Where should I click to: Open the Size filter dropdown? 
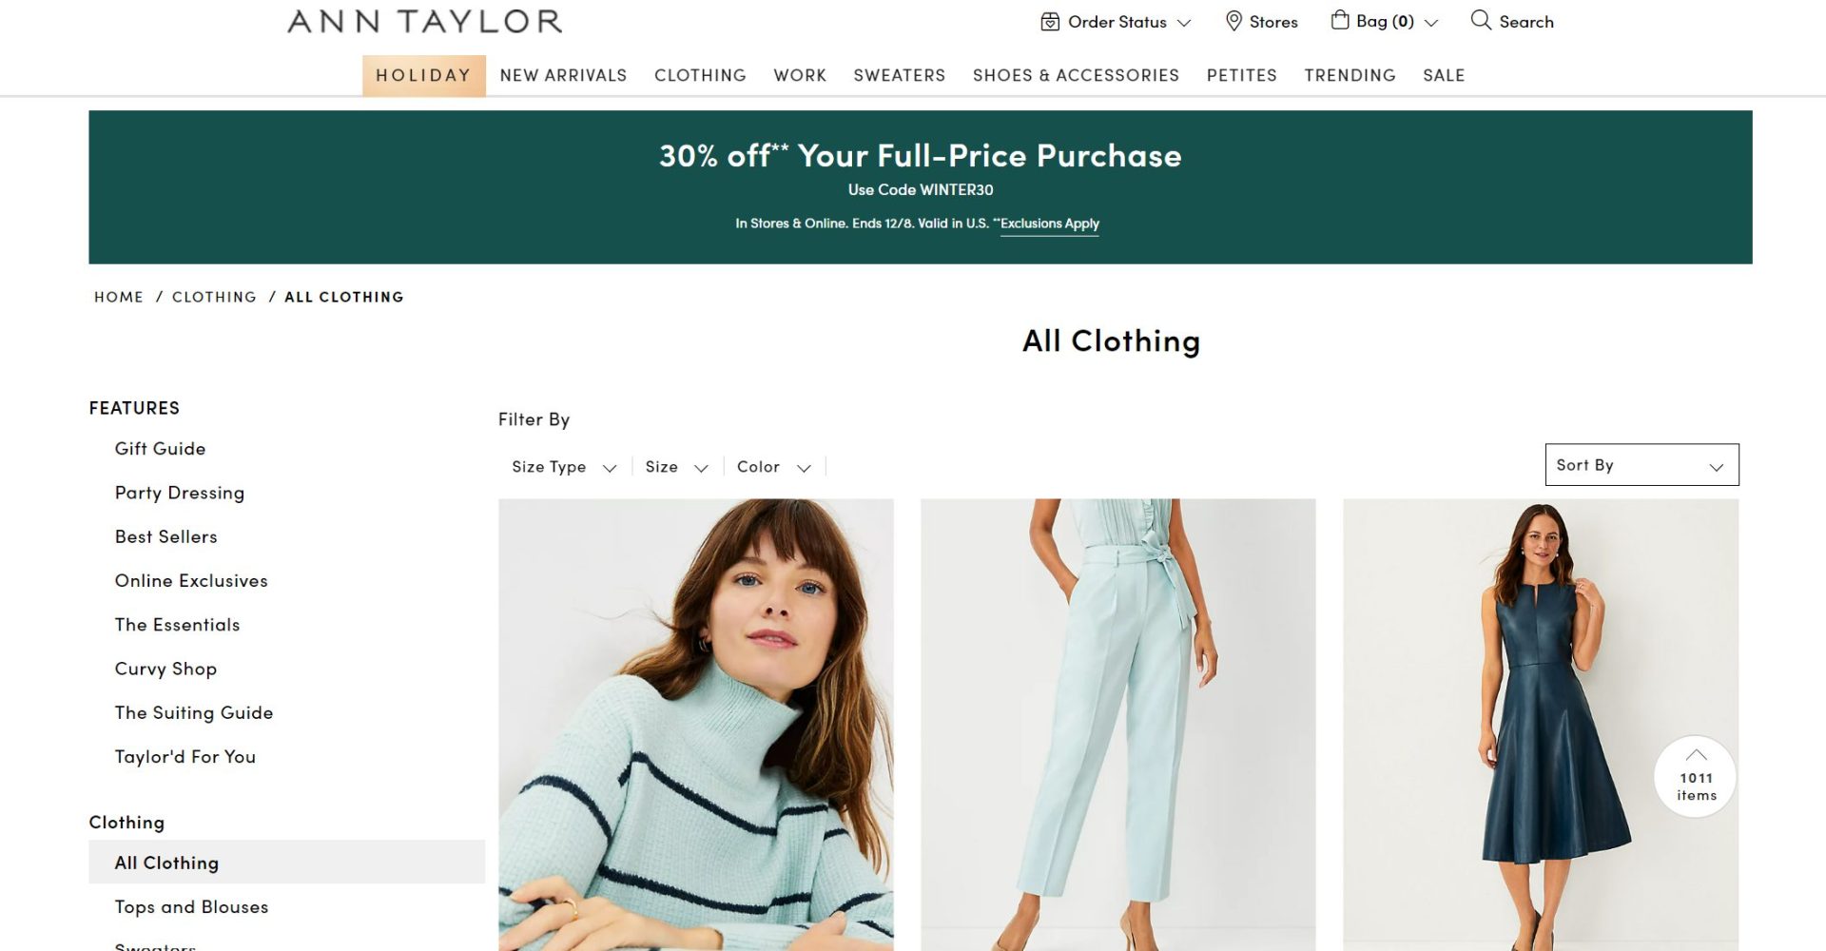pos(676,467)
